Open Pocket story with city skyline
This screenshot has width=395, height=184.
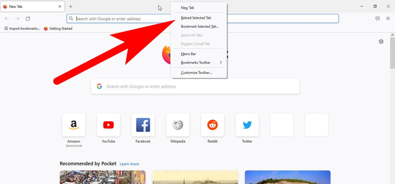coord(195,177)
